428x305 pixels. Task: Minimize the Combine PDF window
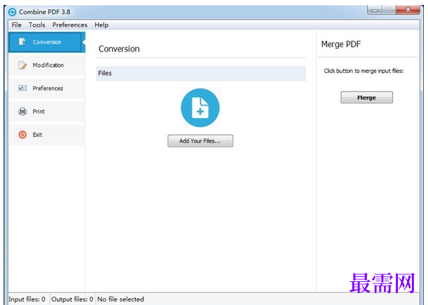click(375, 10)
